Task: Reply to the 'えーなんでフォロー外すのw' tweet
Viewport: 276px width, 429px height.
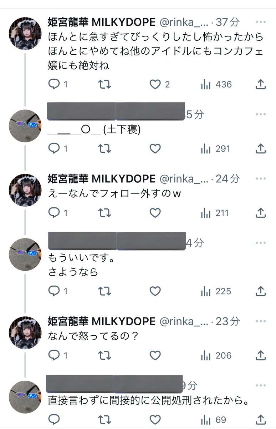Action: click(x=54, y=213)
